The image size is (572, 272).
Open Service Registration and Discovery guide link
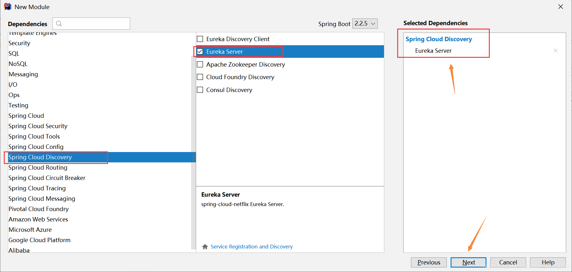tap(252, 247)
